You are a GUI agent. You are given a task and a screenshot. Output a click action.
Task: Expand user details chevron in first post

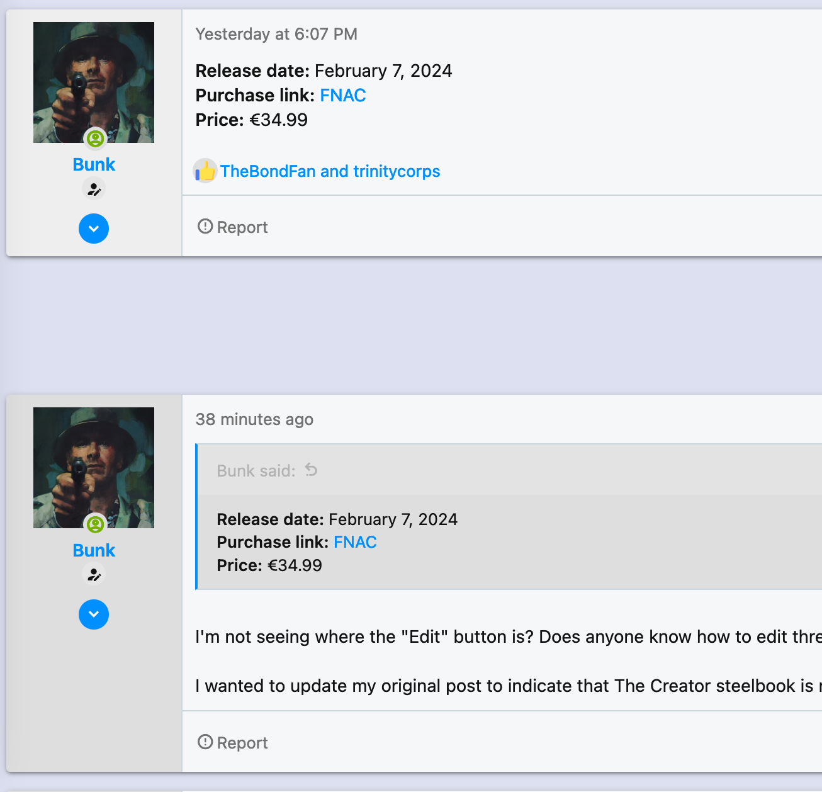[x=94, y=229]
